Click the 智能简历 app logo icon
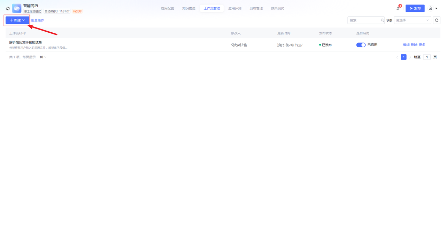This screenshot has width=446, height=226. pos(17,8)
